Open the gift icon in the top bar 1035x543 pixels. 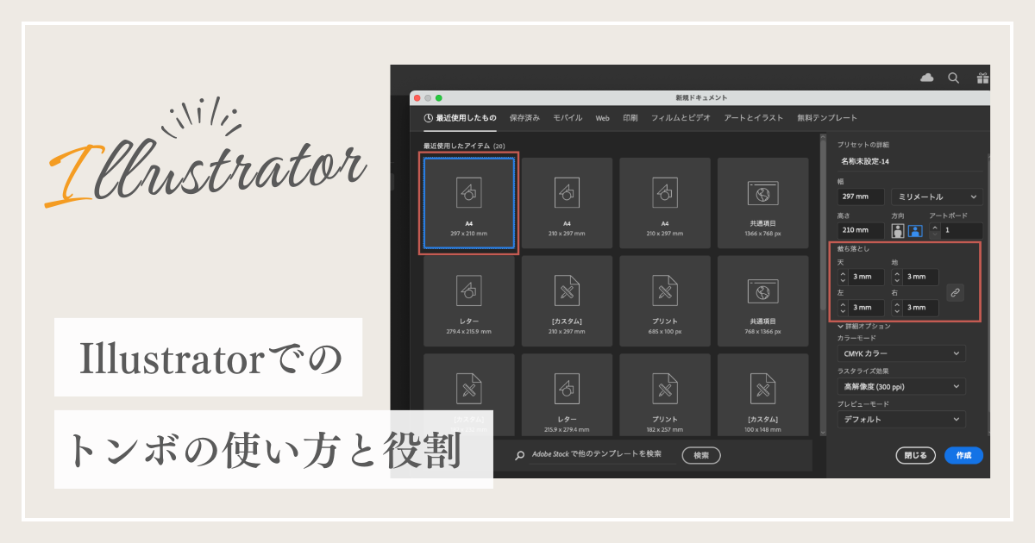(982, 78)
